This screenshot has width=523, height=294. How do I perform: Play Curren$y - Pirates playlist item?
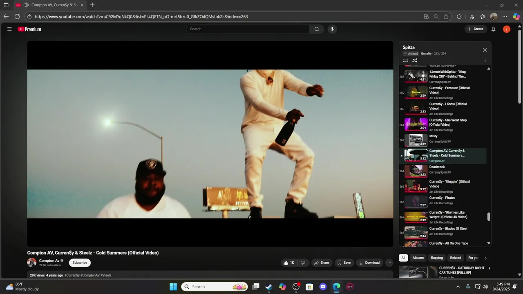(x=443, y=202)
